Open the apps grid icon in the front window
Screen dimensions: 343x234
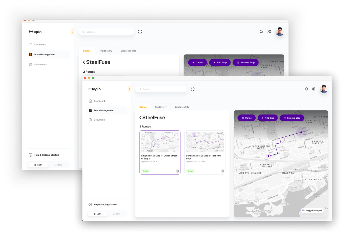click(x=314, y=89)
